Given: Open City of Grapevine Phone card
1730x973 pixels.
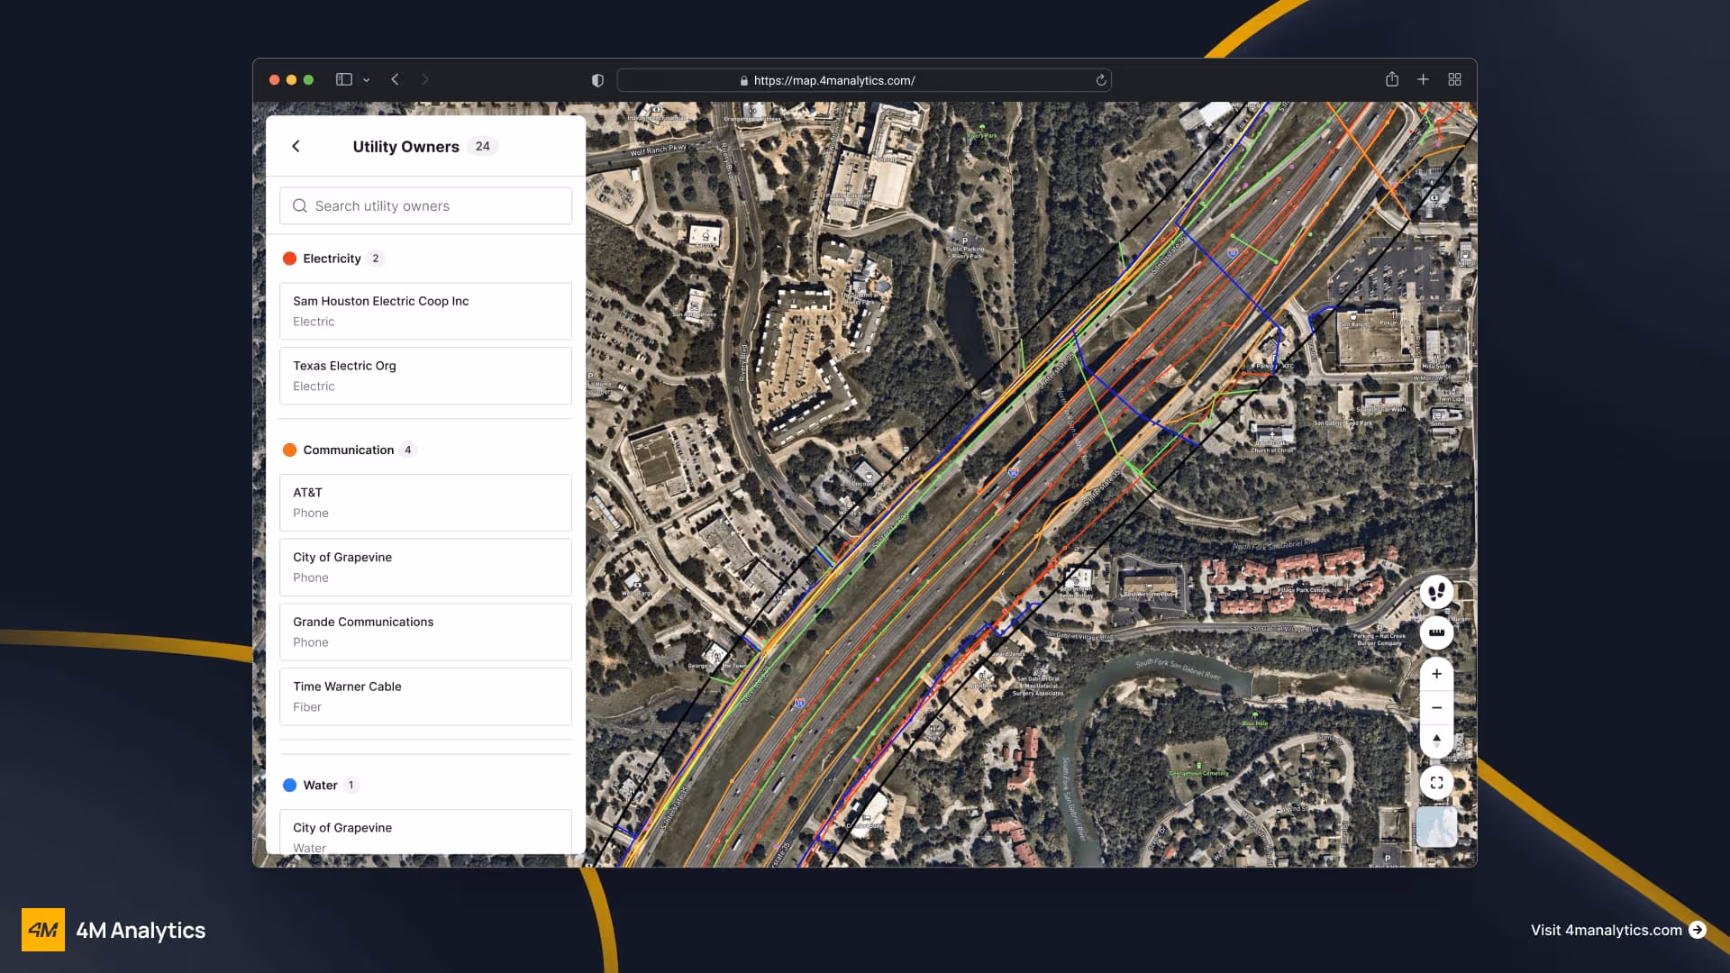Looking at the screenshot, I should (x=425, y=568).
